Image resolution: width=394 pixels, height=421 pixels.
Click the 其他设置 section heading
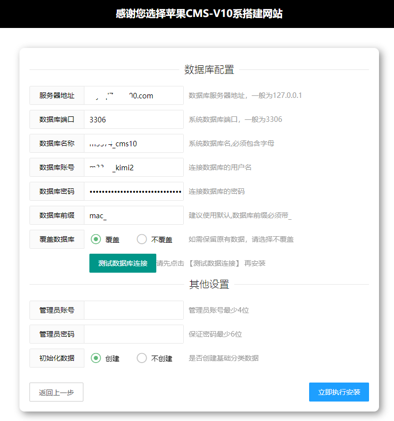point(209,284)
